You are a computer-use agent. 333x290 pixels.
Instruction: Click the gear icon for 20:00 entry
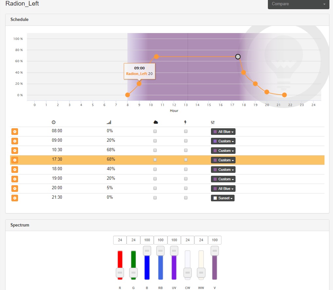15,189
